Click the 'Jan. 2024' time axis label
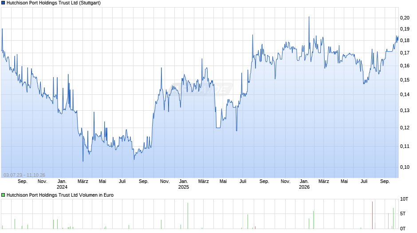417x233 pixels. click(x=62, y=184)
